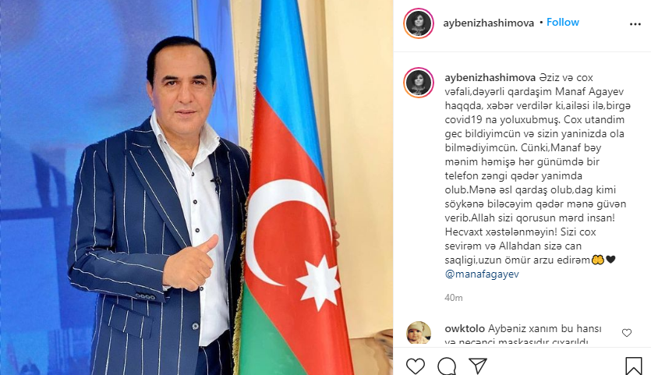The image size is (651, 375).
Task: Open three-dot more options menu
Action: pyautogui.click(x=635, y=24)
